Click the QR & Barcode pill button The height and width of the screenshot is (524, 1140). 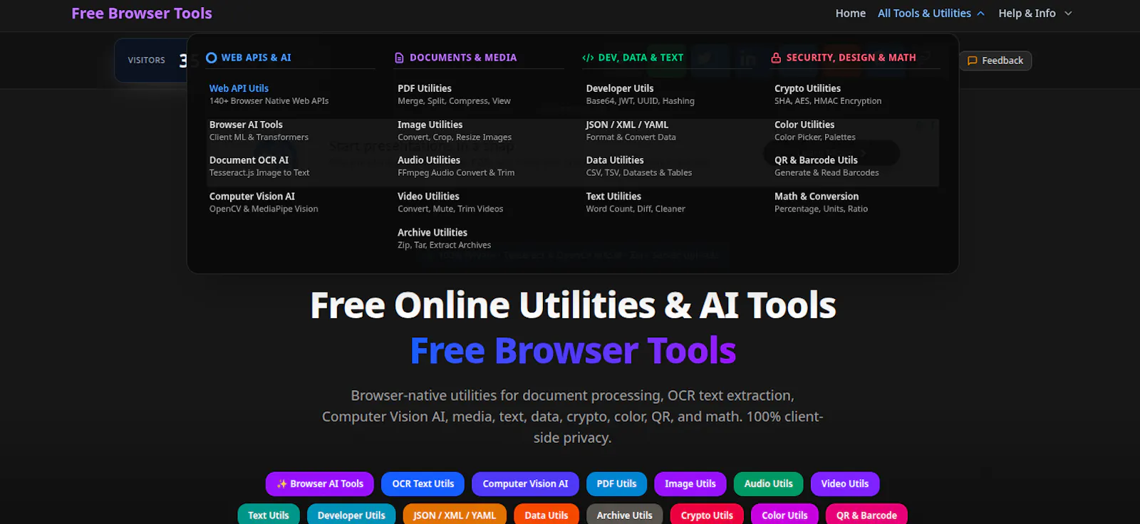click(x=866, y=515)
